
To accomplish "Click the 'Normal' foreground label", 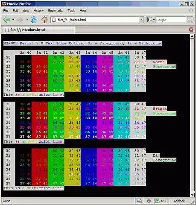I will click(160, 62).
